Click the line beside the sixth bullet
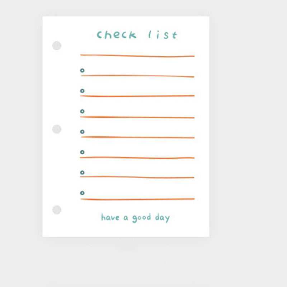The width and height of the screenshot is (287, 287). click(x=137, y=177)
